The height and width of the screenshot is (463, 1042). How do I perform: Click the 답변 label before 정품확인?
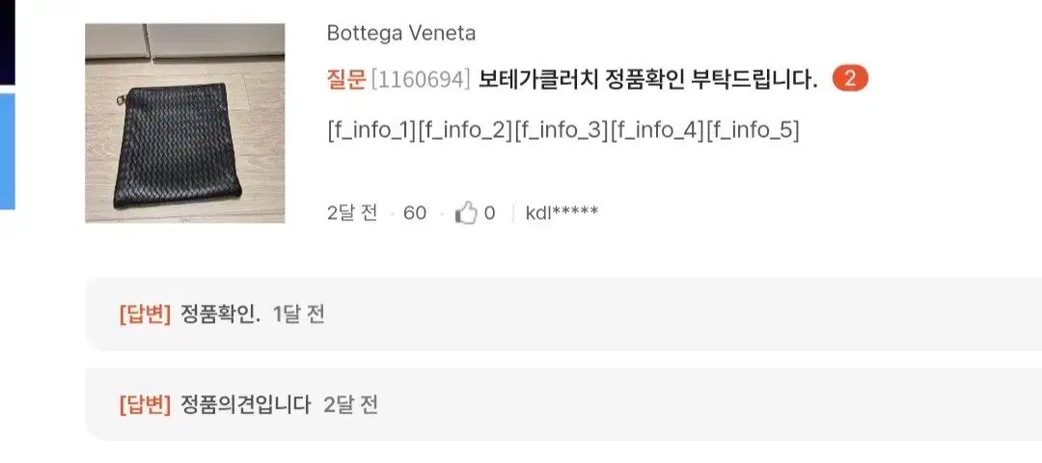click(x=145, y=313)
